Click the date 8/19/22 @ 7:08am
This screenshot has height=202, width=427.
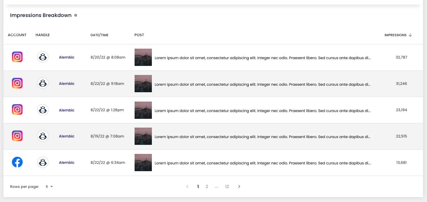107,136
